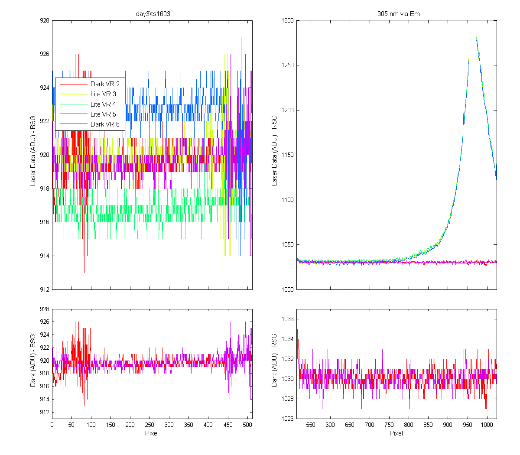Click the '600' x-axis tick label

330,425
